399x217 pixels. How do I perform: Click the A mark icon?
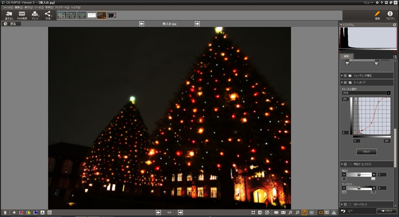[42, 212]
